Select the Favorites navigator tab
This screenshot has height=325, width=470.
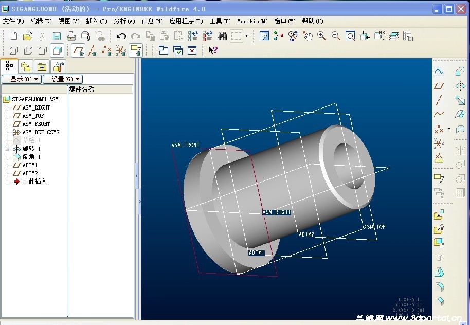click(x=42, y=66)
